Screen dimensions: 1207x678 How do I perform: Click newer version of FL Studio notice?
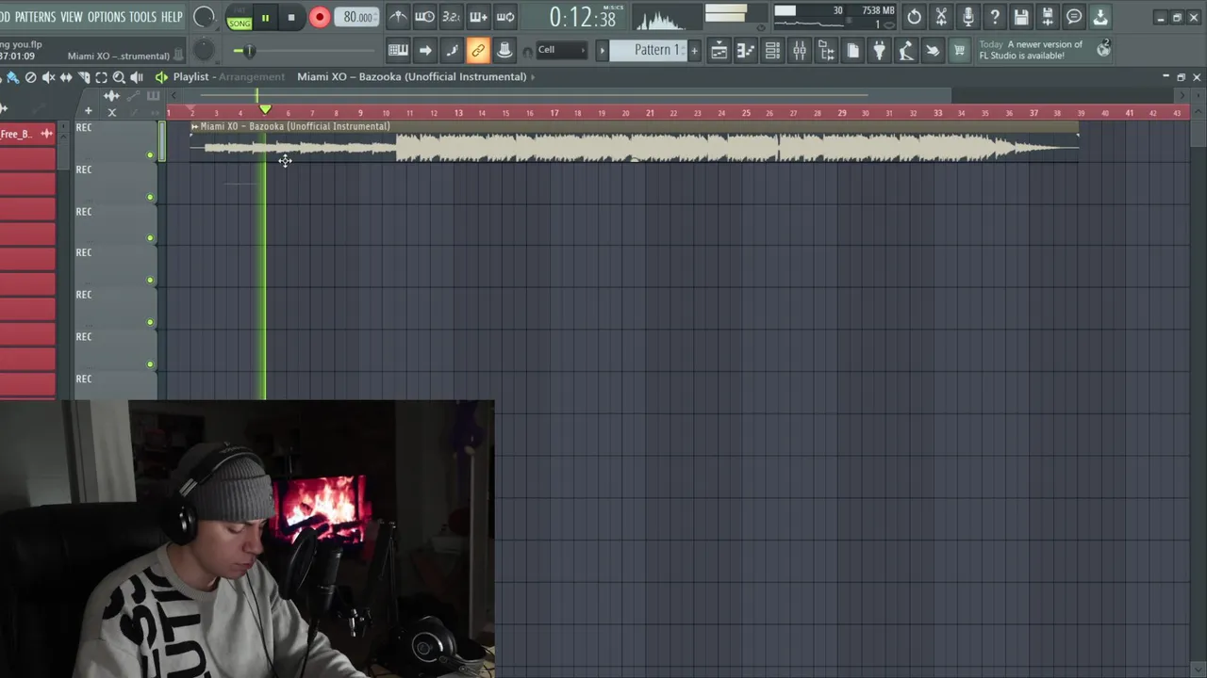pyautogui.click(x=1031, y=50)
